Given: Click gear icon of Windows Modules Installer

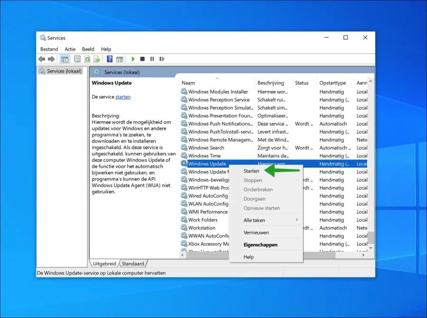Looking at the screenshot, I should coord(184,91).
